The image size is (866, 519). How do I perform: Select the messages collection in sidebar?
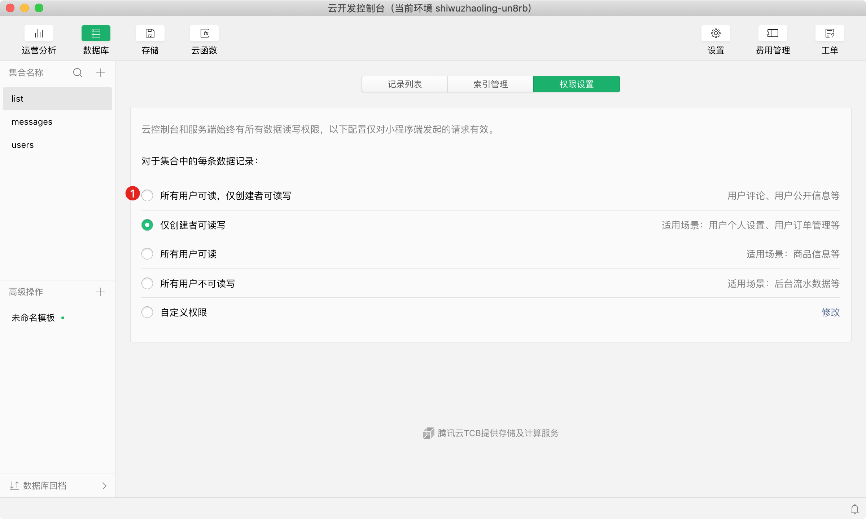pos(32,122)
